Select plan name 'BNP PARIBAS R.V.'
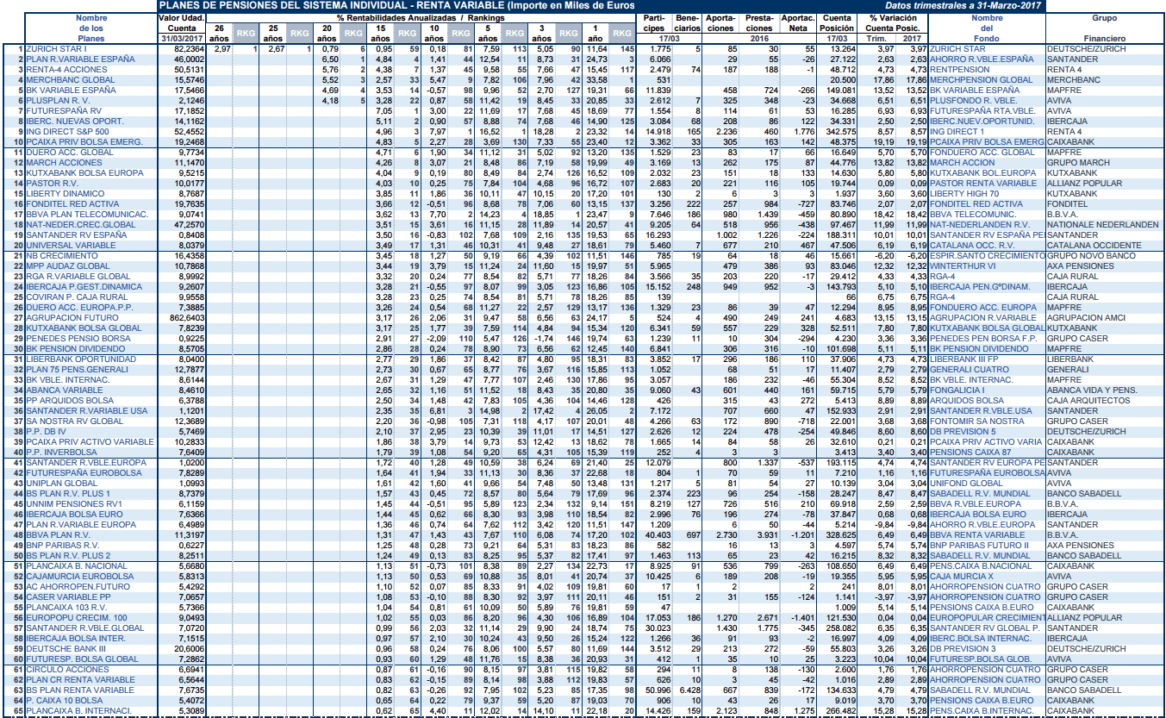 point(65,546)
